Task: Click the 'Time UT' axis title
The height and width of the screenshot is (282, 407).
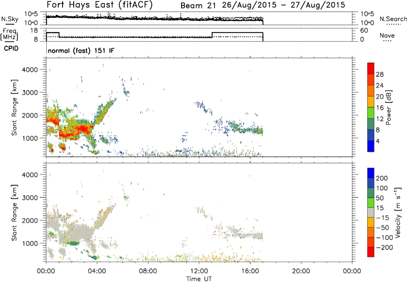Action: click(199, 279)
